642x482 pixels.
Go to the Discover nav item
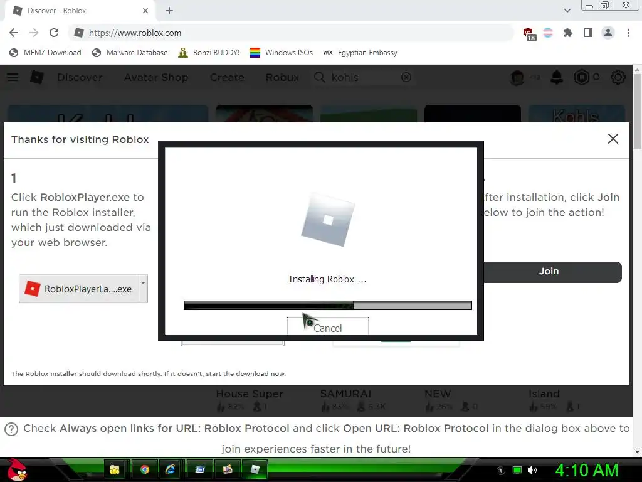pos(80,77)
